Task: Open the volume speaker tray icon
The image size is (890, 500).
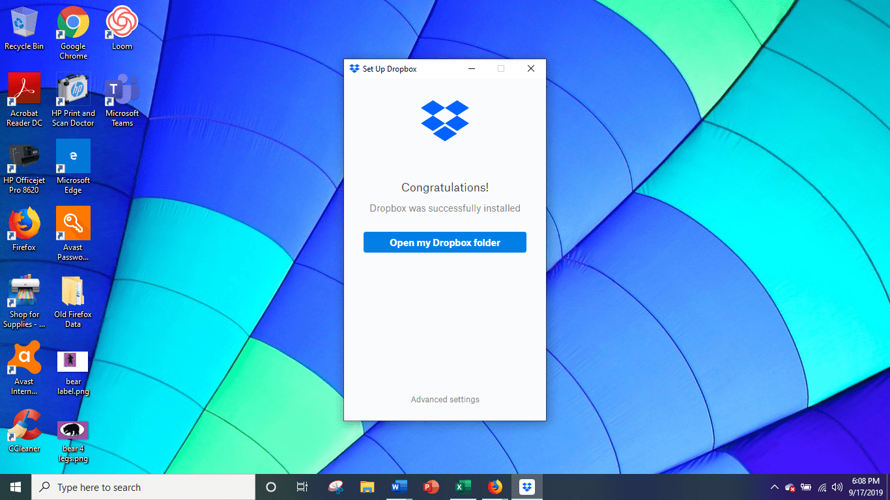Action: [837, 487]
